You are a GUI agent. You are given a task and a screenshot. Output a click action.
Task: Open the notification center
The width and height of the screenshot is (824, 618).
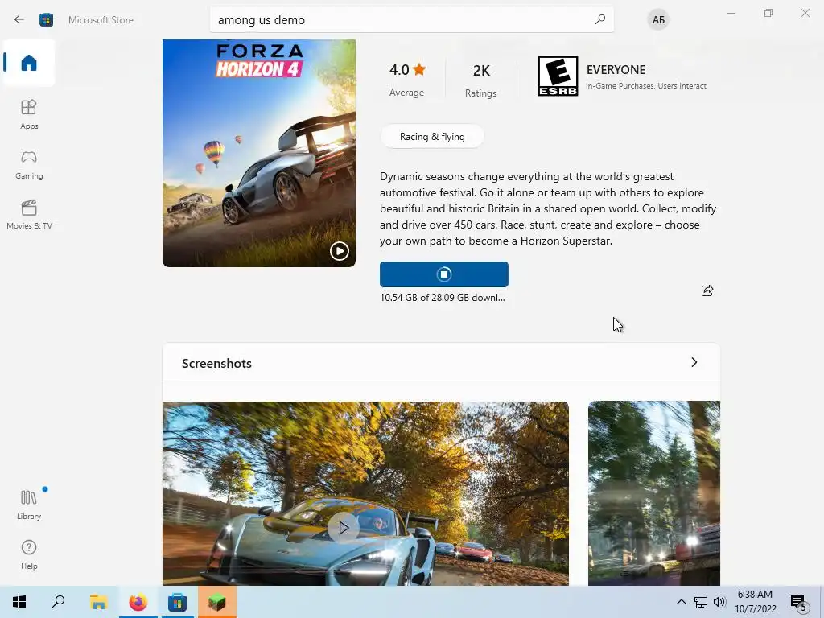[x=799, y=602]
